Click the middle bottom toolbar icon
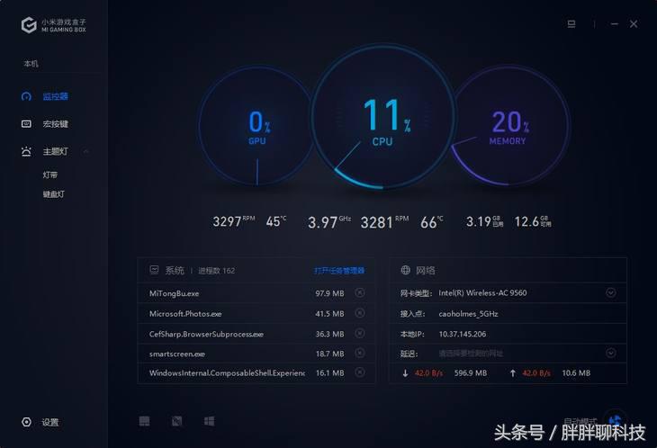 176,421
